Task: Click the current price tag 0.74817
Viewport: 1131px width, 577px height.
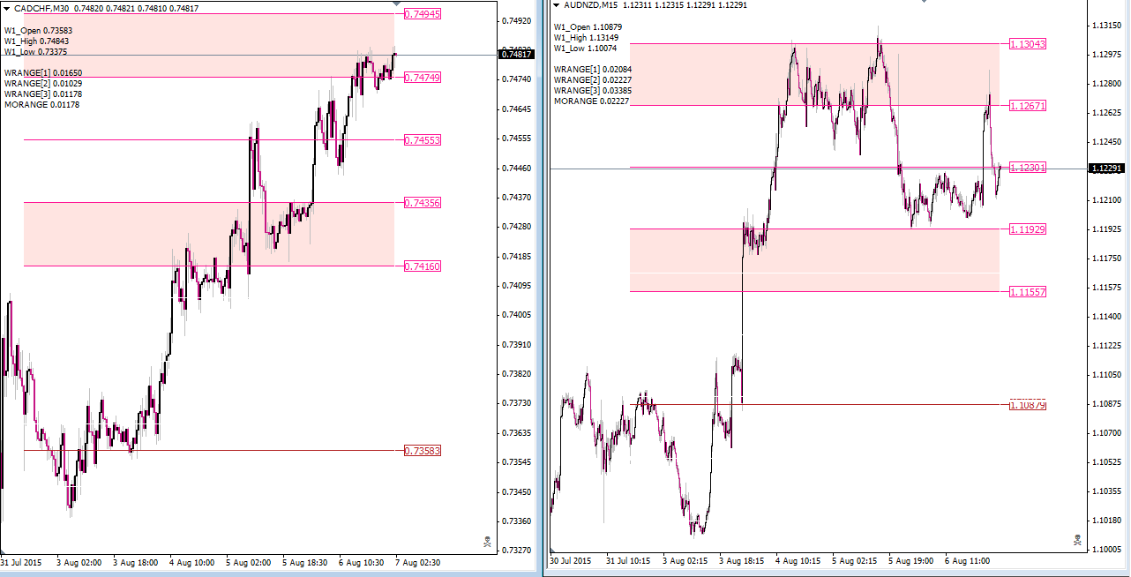Action: [516, 55]
